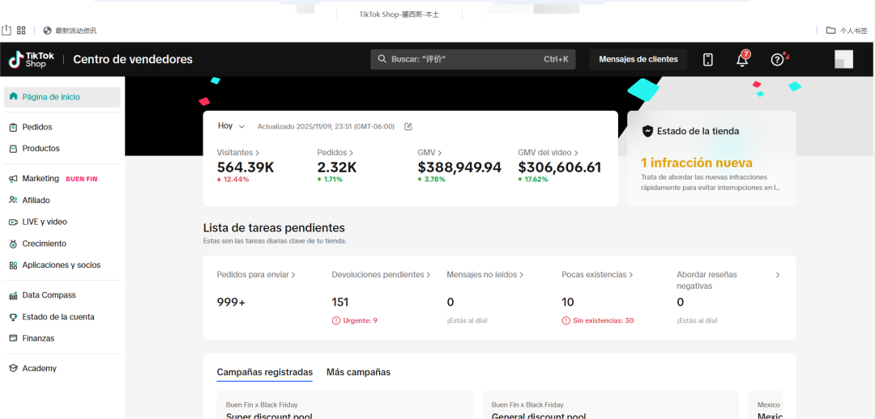Open Pocas existencias task

[x=598, y=275]
